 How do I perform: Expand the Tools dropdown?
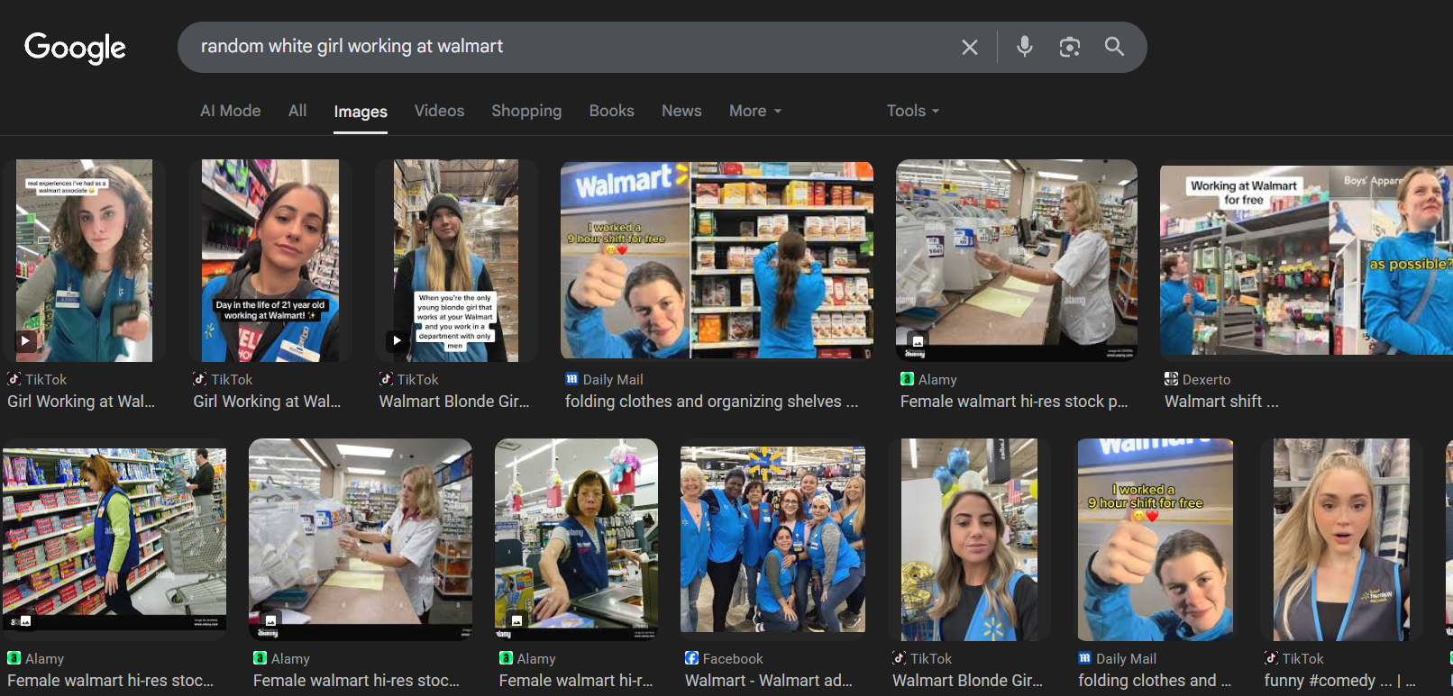[x=913, y=111]
